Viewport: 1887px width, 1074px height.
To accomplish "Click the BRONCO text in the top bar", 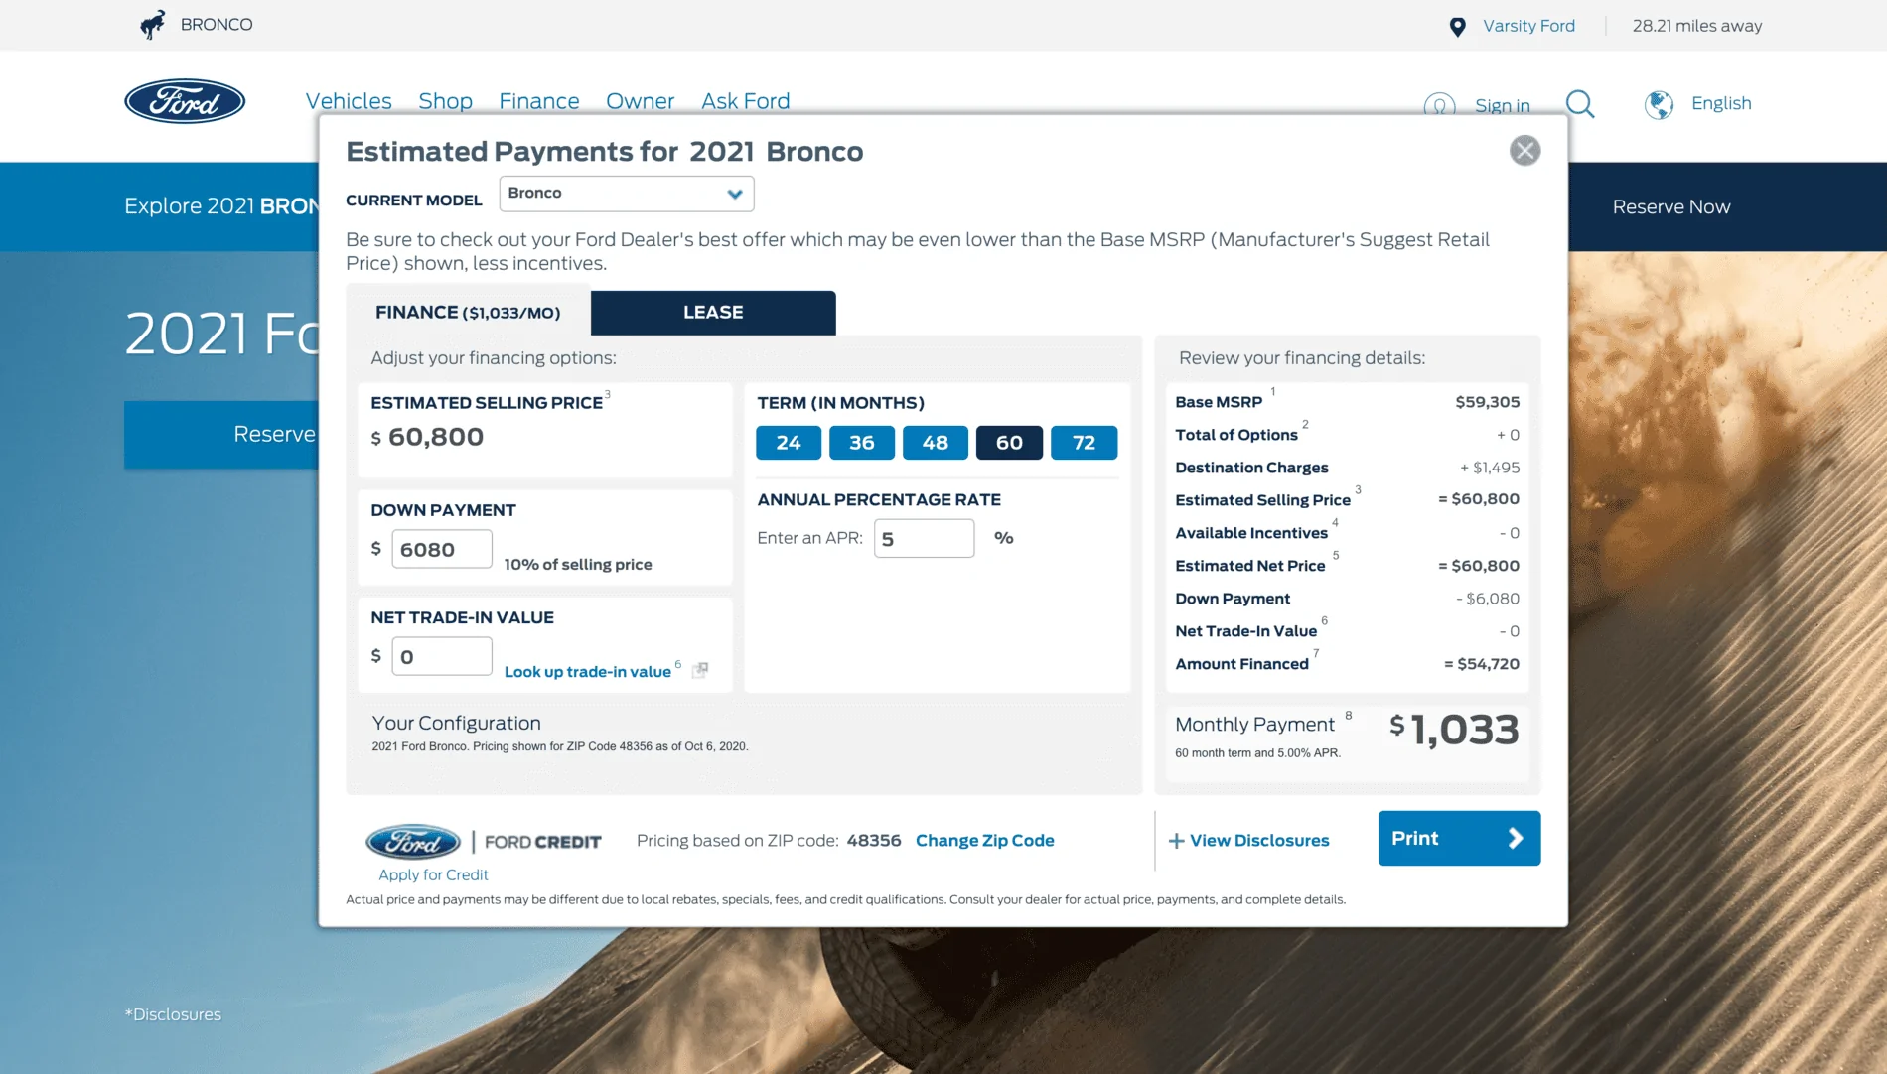I will 217,25.
